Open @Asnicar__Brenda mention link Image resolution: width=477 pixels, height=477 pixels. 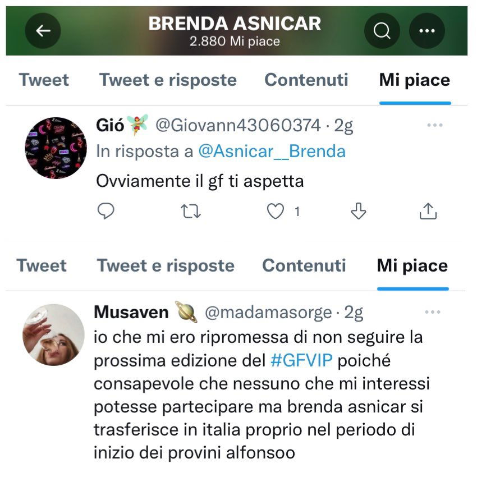(272, 151)
